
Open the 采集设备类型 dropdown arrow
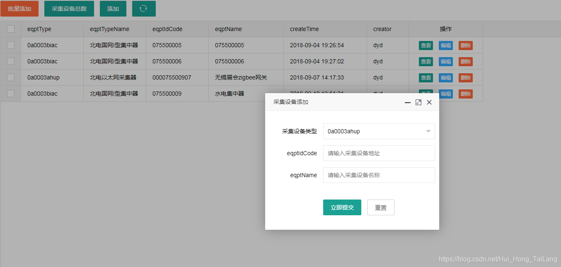(x=428, y=131)
